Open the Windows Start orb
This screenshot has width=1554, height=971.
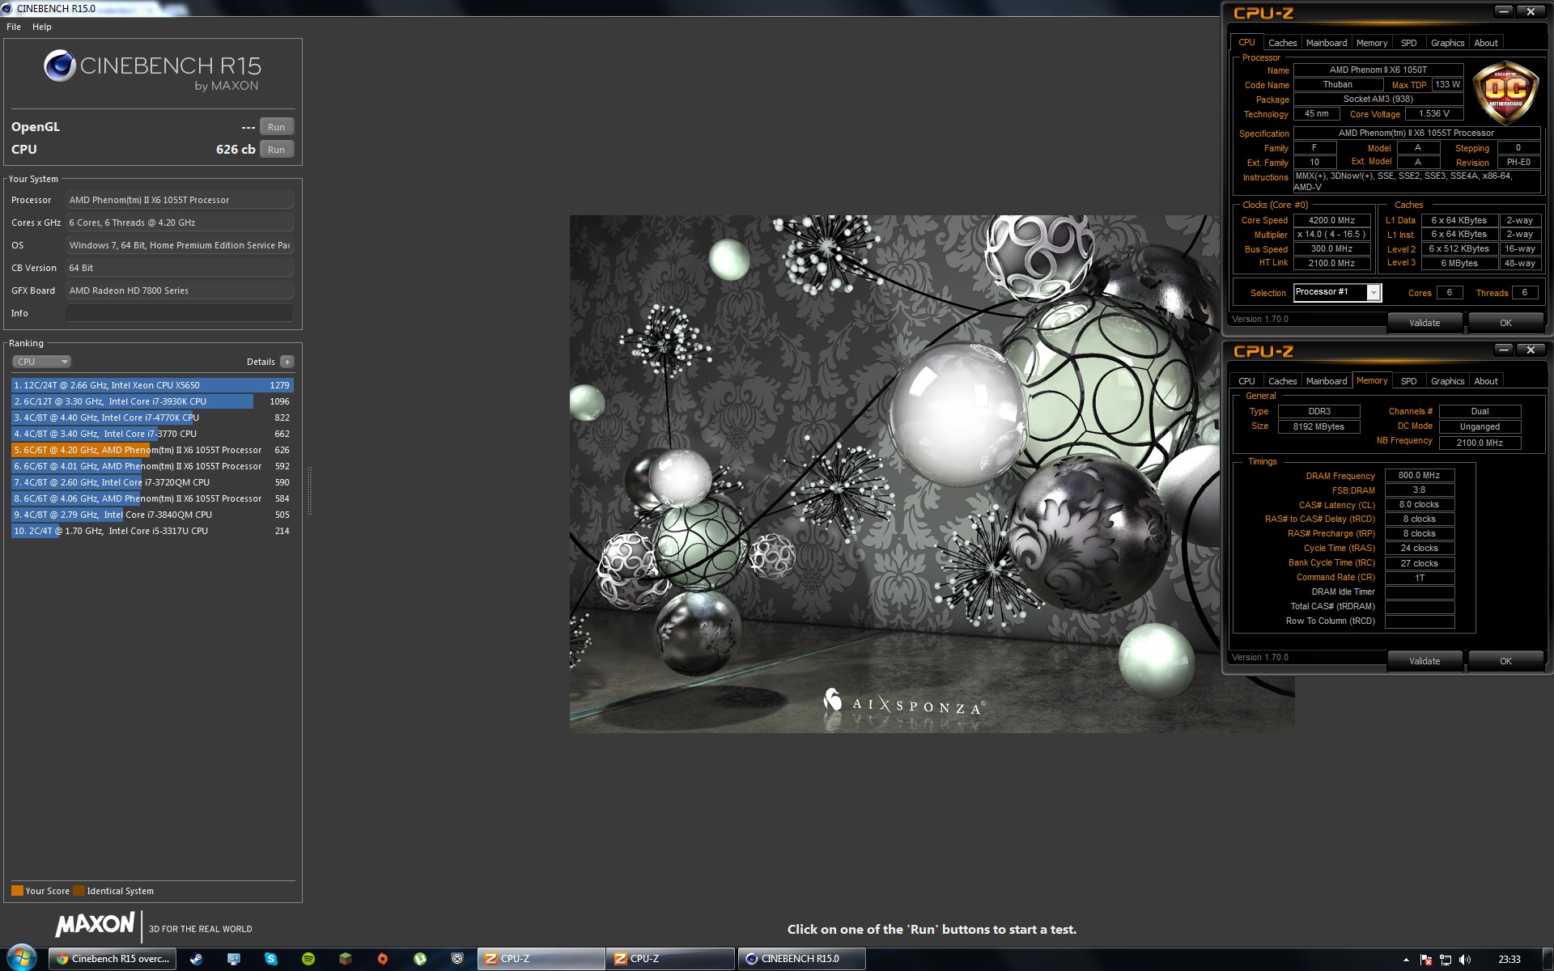(22, 958)
